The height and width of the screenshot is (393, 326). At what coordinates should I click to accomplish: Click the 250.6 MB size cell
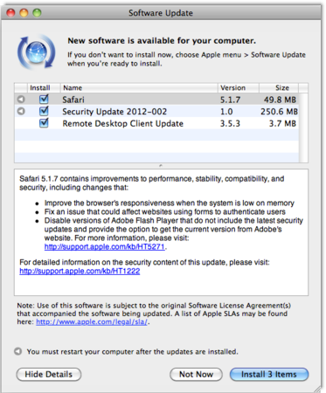click(x=279, y=112)
